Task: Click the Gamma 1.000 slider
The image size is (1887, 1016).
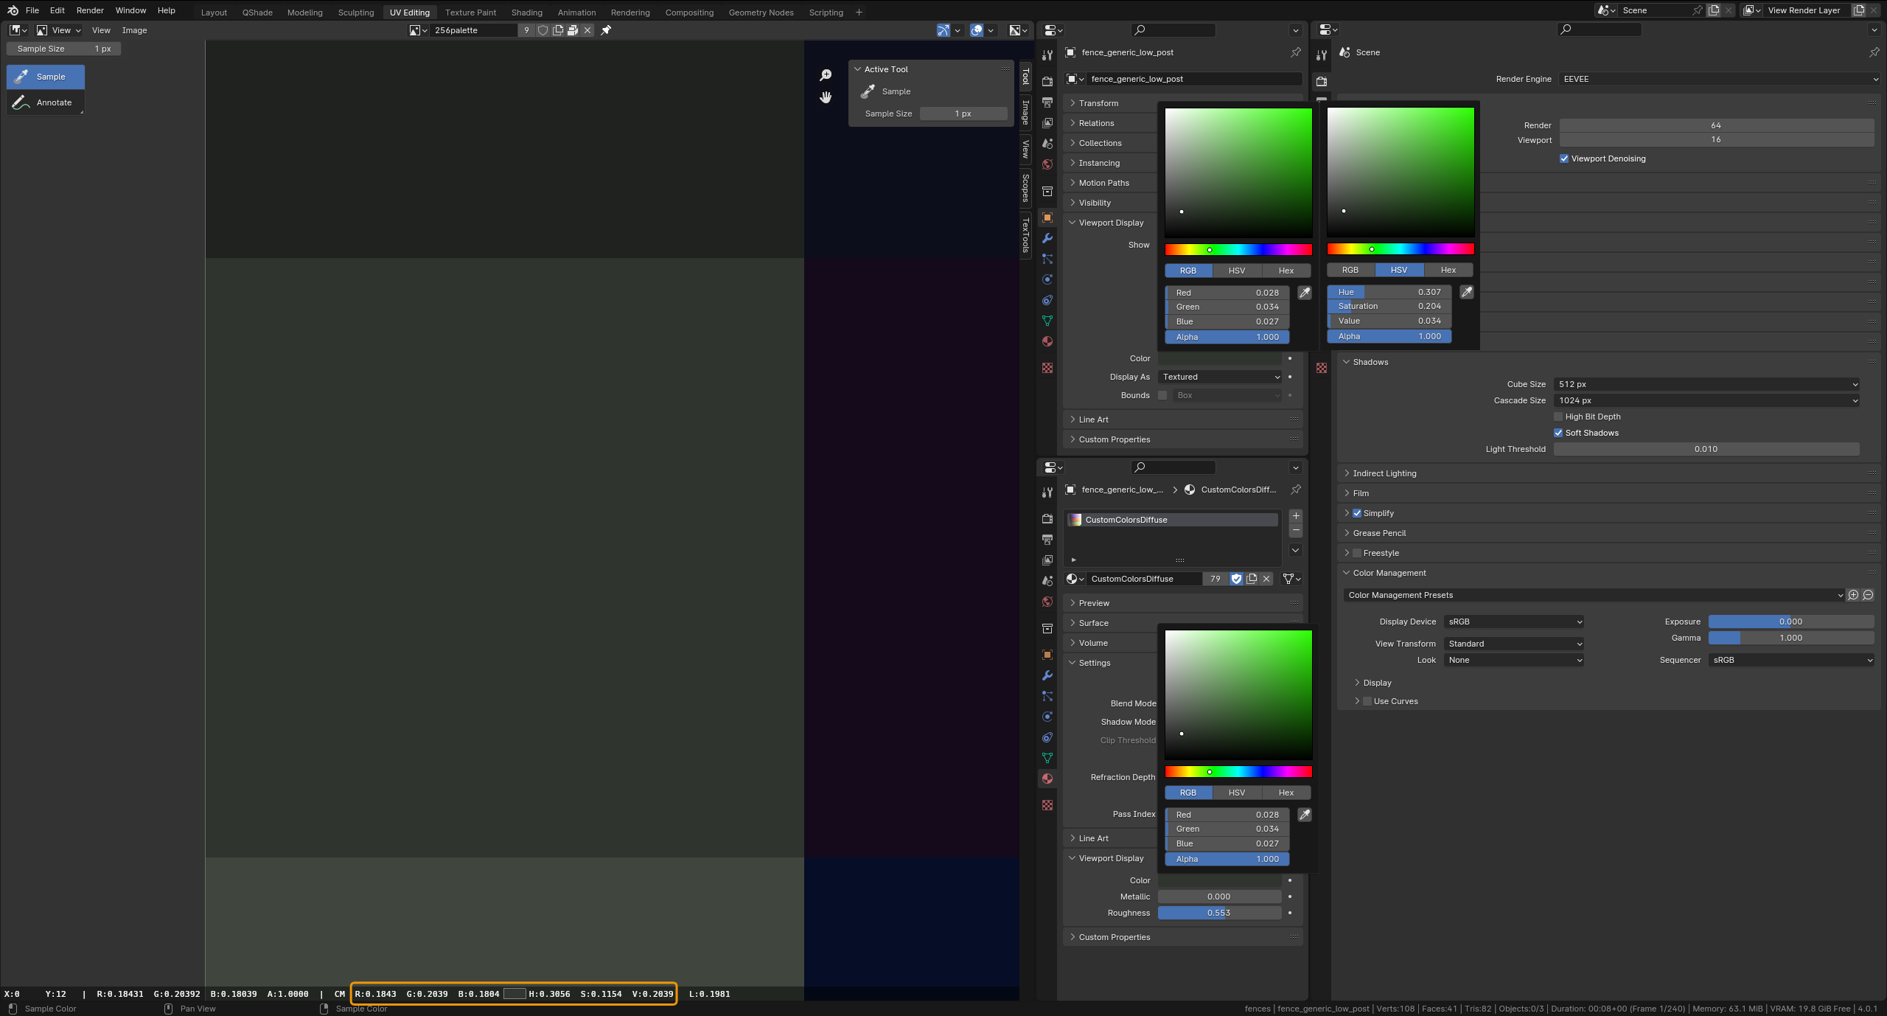Action: coord(1791,638)
